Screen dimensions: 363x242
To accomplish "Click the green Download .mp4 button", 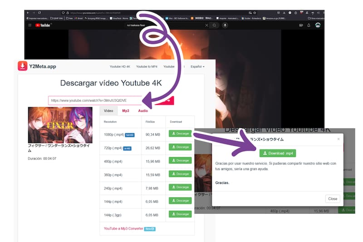I will 278,153.
